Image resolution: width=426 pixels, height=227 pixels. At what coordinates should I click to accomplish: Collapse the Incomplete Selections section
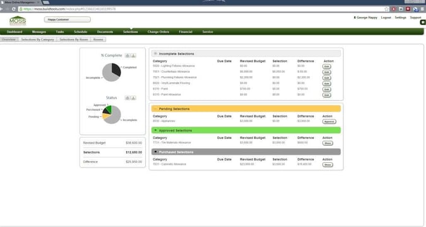(x=155, y=53)
